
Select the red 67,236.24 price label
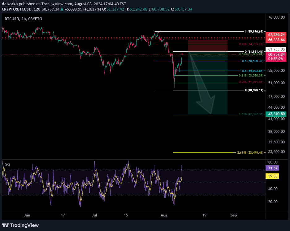[x=276, y=35]
